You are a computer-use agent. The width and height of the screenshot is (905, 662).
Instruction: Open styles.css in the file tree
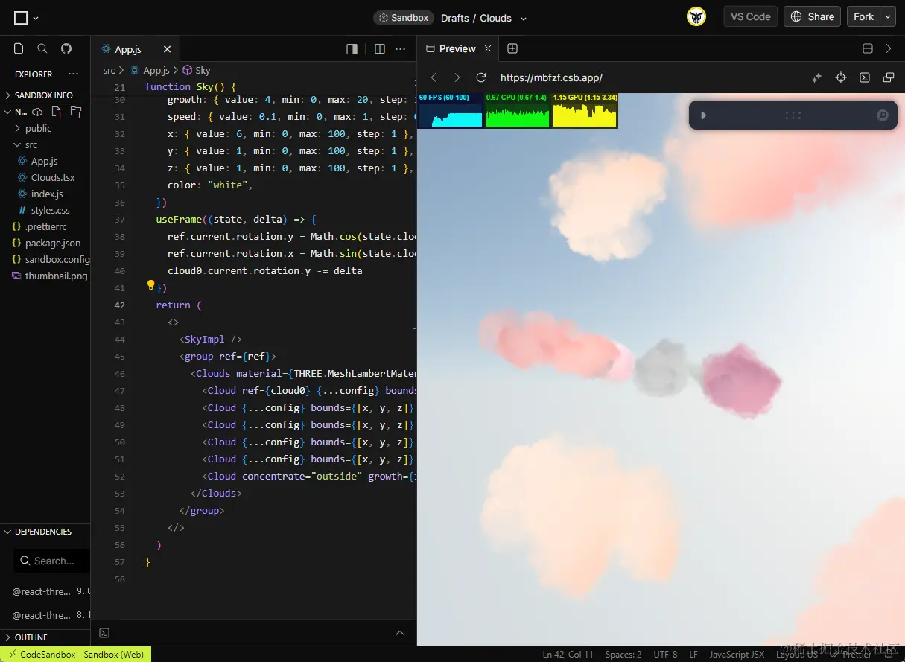pyautogui.click(x=50, y=210)
